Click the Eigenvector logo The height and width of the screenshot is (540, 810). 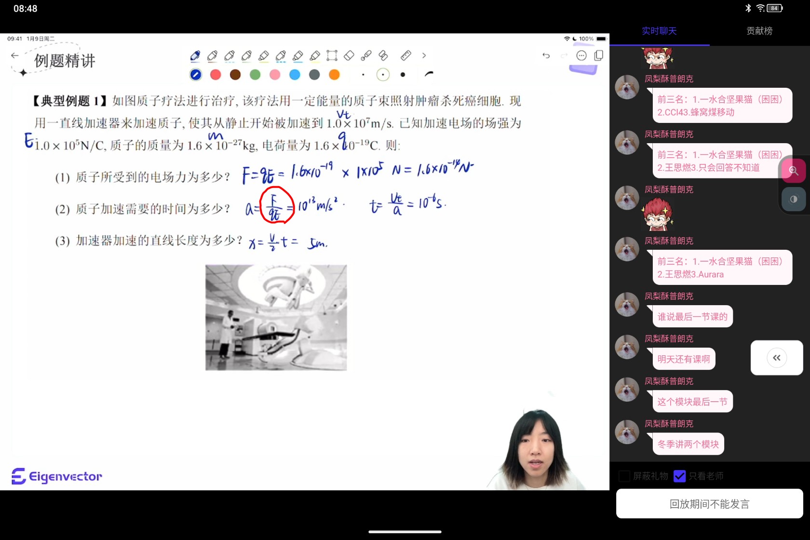[56, 476]
